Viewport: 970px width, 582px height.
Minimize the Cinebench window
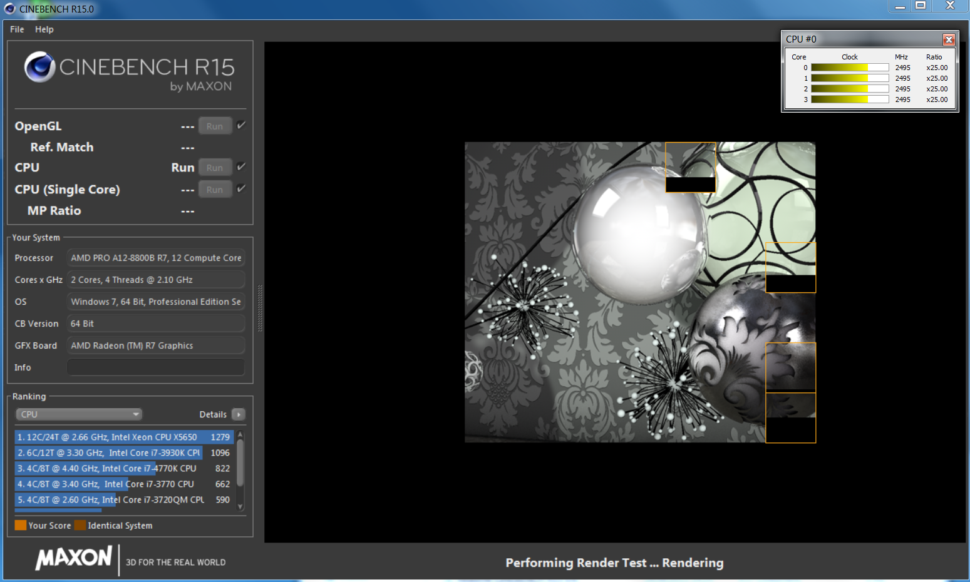pos(900,6)
